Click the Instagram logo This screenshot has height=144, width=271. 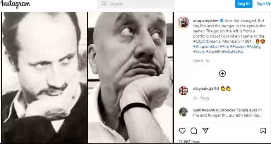click(15, 4)
